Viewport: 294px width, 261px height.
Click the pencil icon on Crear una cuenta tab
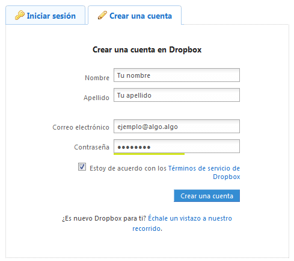pos(102,15)
